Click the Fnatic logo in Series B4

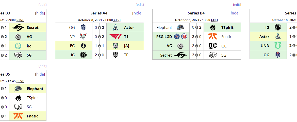(213, 37)
